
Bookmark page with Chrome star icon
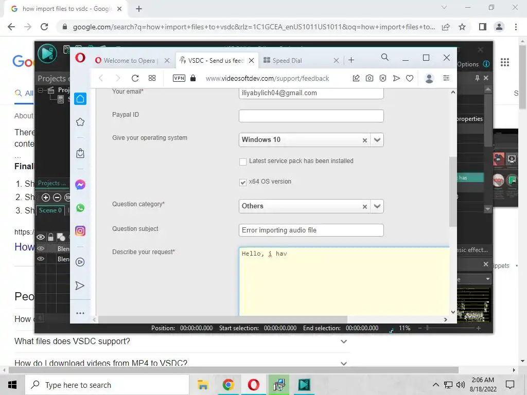(x=462, y=27)
